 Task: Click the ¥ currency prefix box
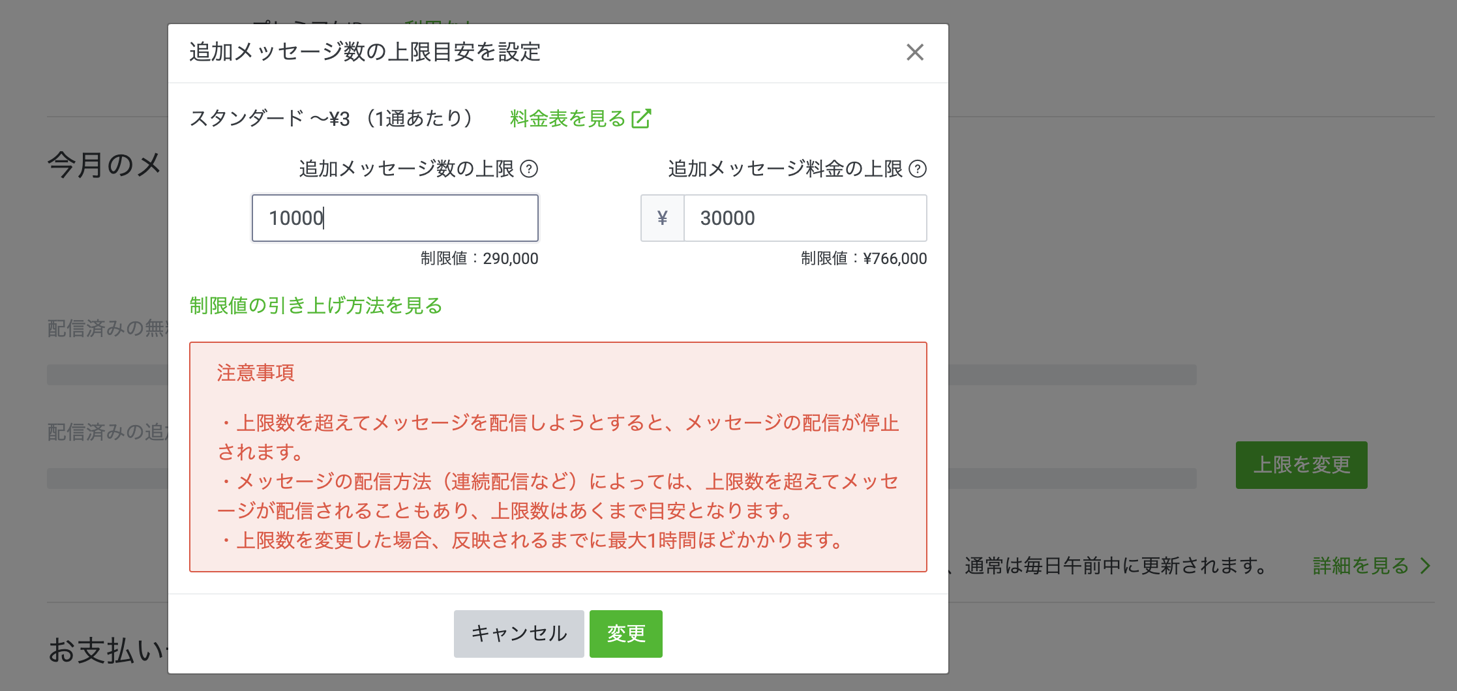point(663,218)
